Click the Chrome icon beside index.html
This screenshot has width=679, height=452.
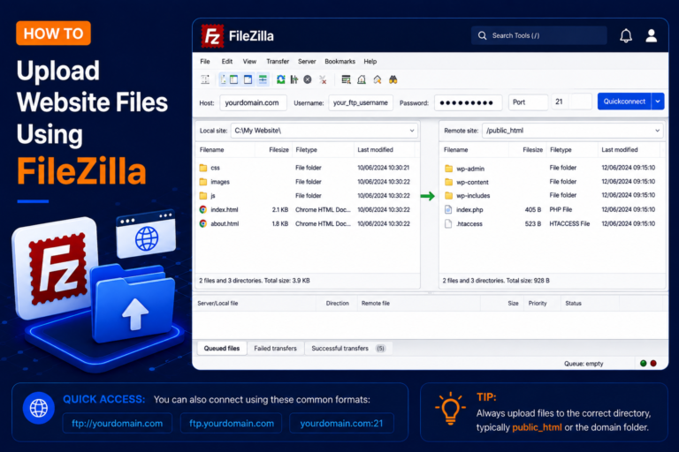(203, 209)
